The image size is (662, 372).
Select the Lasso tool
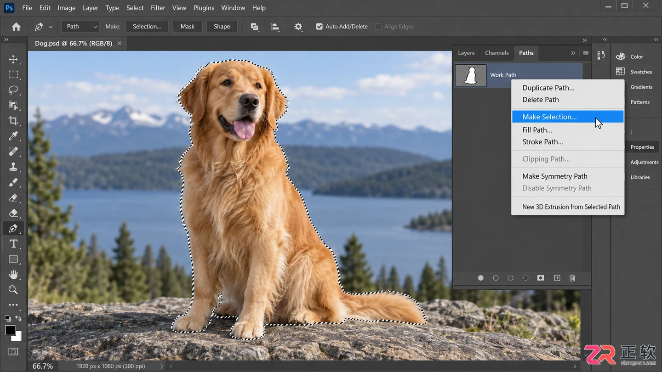[x=13, y=90]
